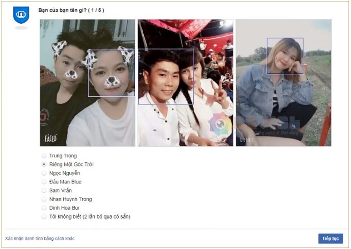Image resolution: width=351 pixels, height=249 pixels.
Task: Select the Đầu Man Blue option
Action: pyautogui.click(x=44, y=182)
